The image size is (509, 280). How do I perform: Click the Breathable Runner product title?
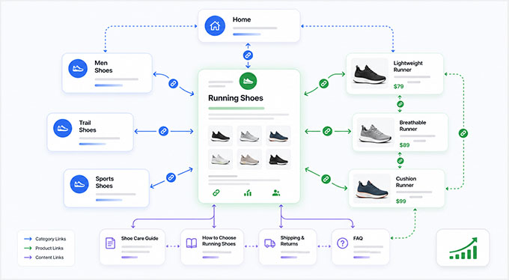tap(412, 126)
